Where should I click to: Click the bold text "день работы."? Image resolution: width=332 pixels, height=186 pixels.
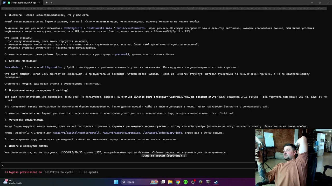pyautogui.click(x=45, y=54)
